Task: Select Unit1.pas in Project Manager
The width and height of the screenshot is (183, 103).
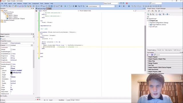Action: pos(154,27)
